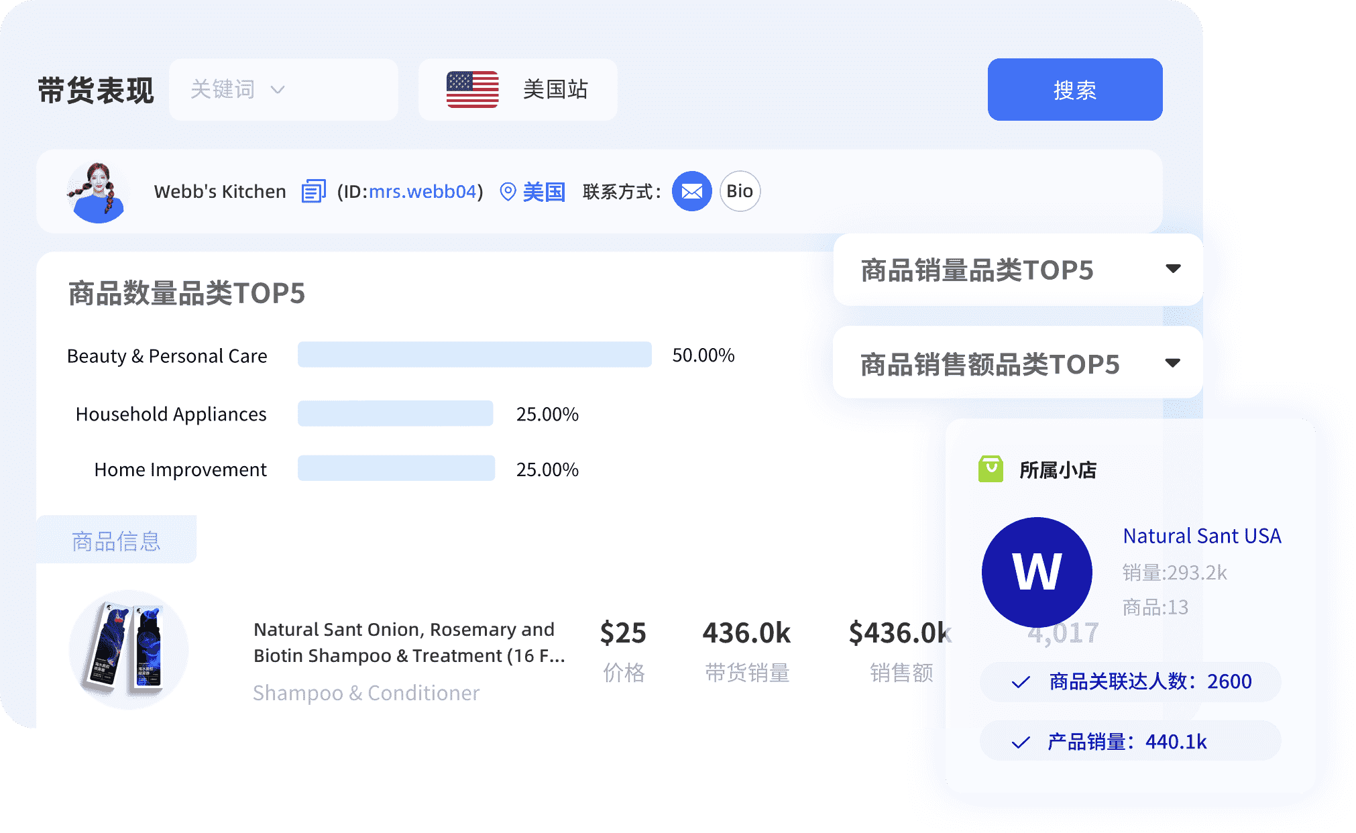Select the 商品信息 tab
Image resolution: width=1356 pixels, height=833 pixels.
[116, 541]
